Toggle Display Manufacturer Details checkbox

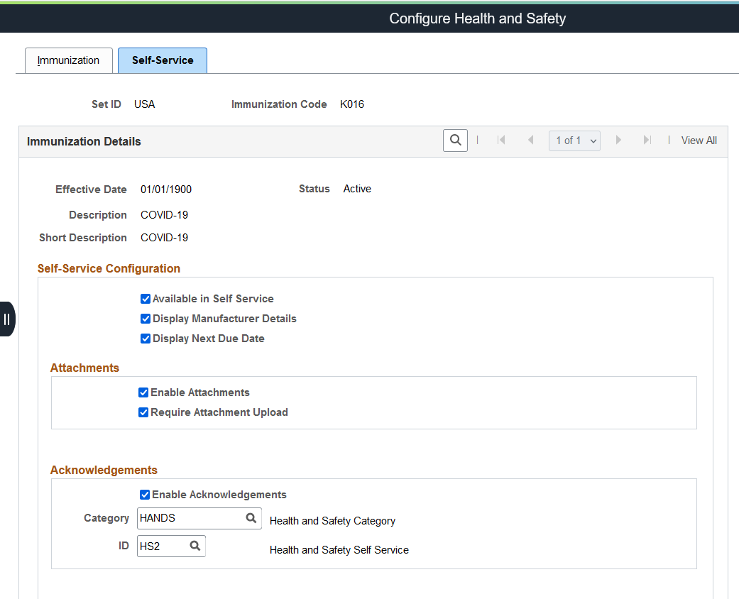tap(146, 319)
